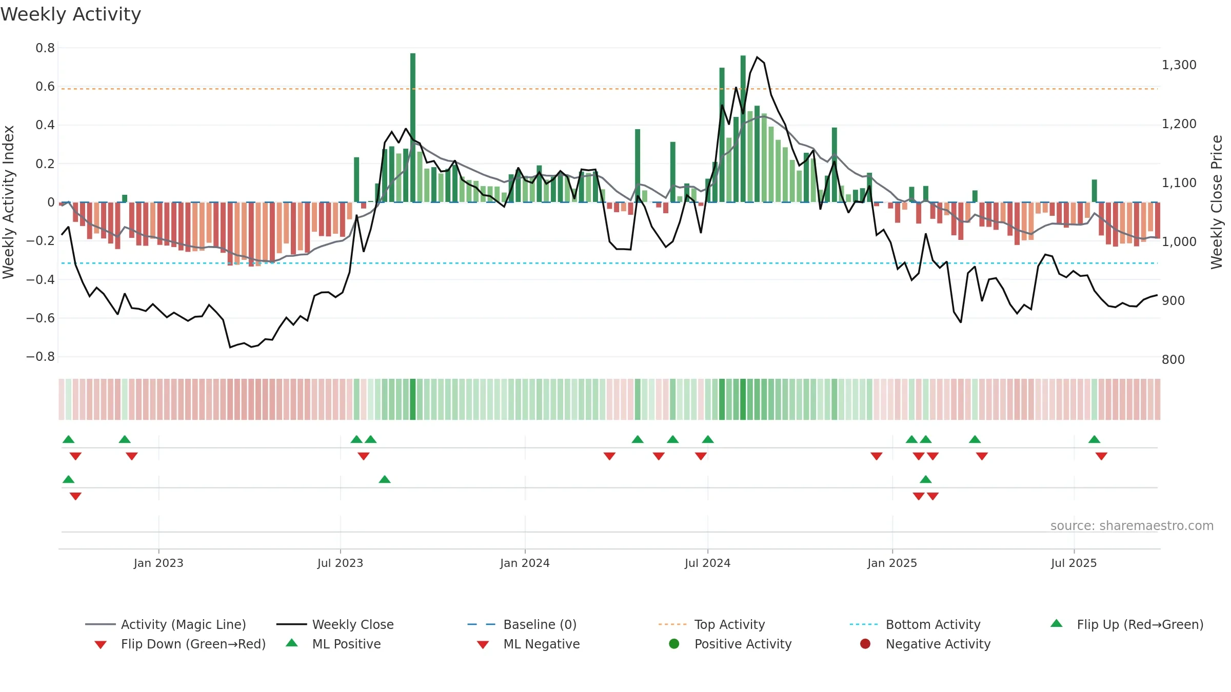Click the Weekly Activity Index axis title

(8, 202)
